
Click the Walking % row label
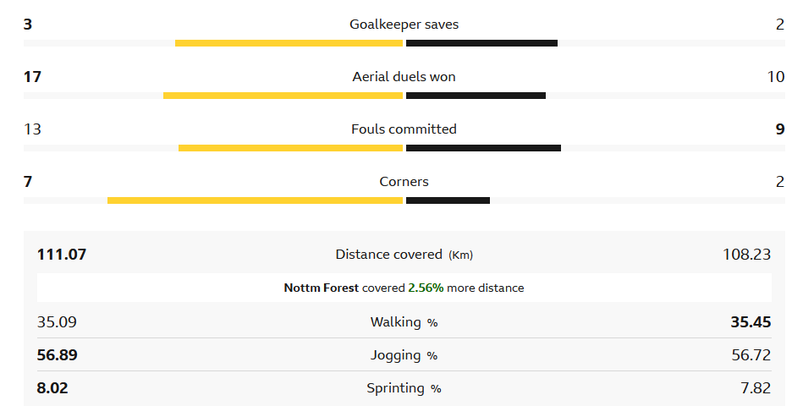[x=404, y=322]
